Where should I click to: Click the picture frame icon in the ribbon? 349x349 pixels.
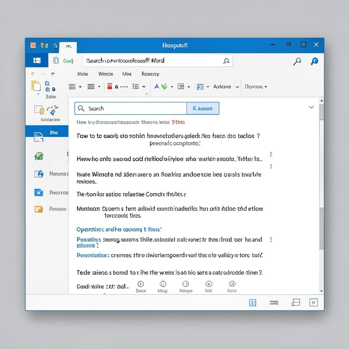point(181,86)
